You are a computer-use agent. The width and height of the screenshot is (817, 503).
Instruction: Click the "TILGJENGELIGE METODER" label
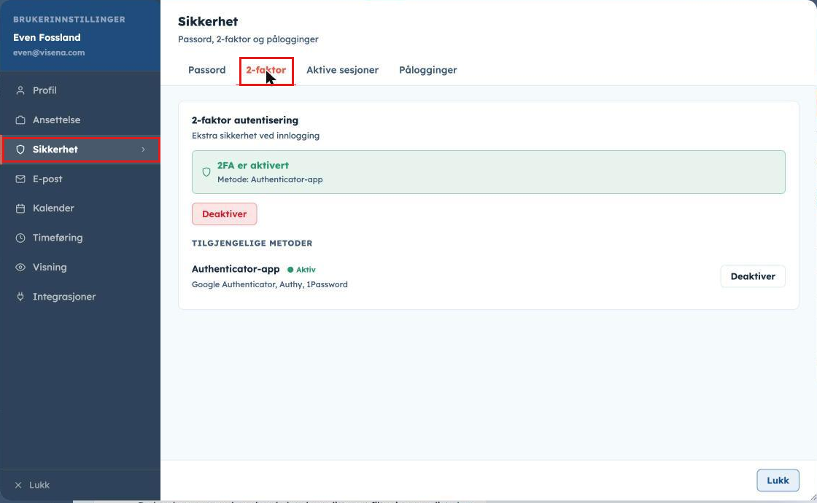pos(252,243)
